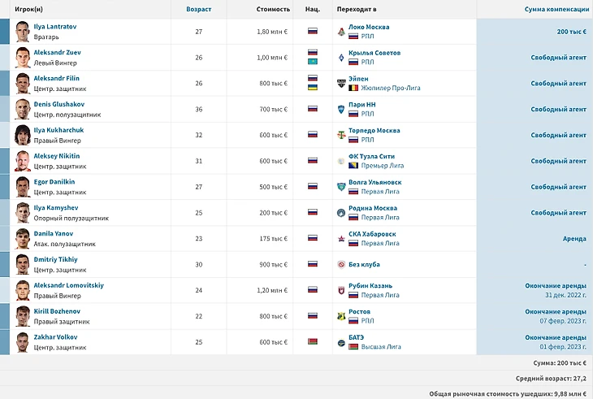Image resolution: width=593 pixels, height=399 pixels.
Task: Click the Krylia Sovetov club crest
Action: pos(341,58)
